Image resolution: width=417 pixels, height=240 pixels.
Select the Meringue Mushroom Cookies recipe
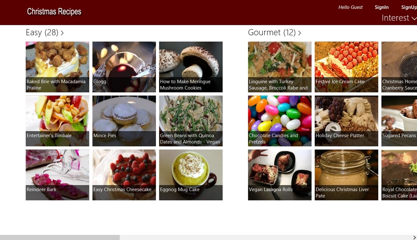[x=191, y=67]
